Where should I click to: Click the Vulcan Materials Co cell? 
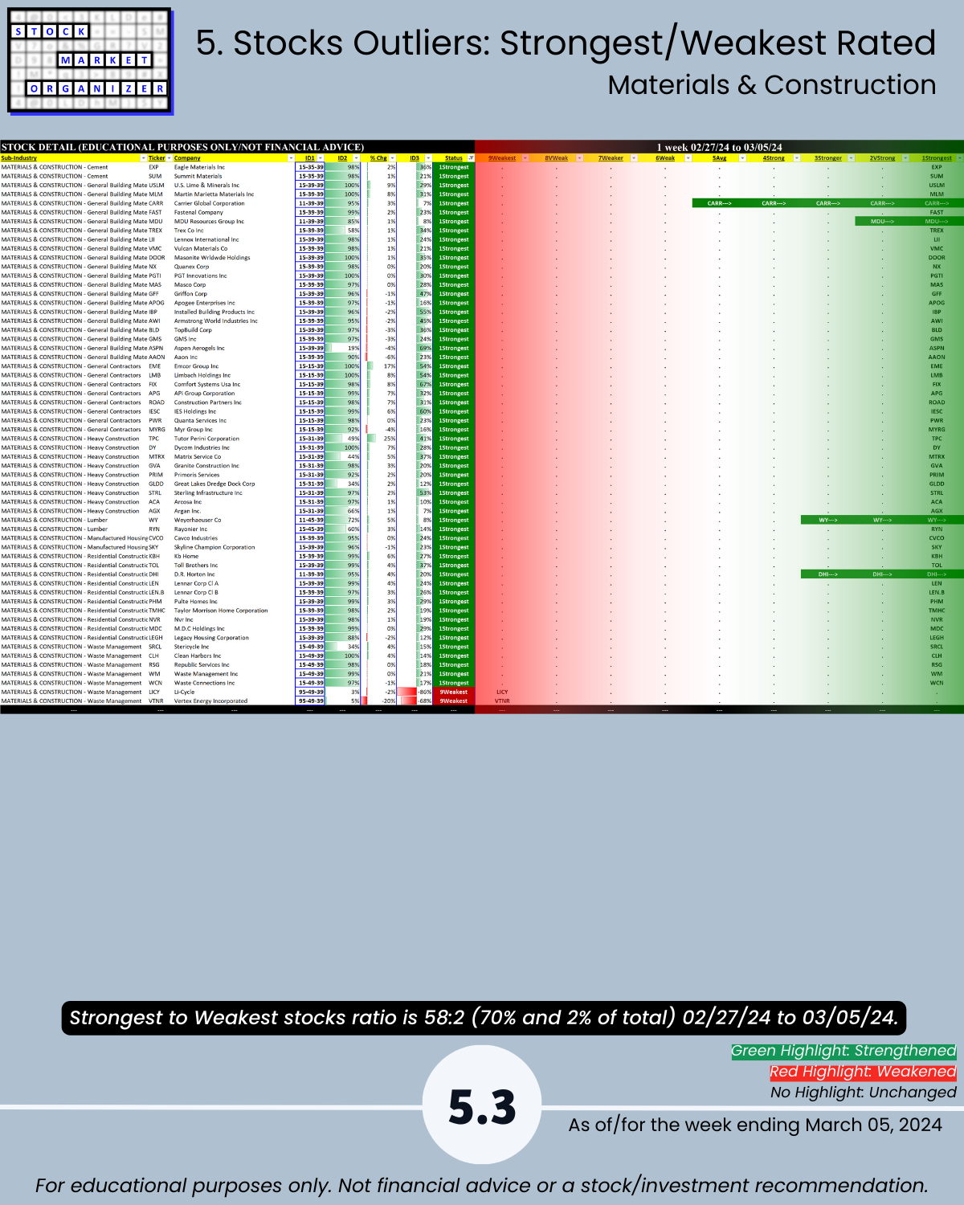(234, 248)
